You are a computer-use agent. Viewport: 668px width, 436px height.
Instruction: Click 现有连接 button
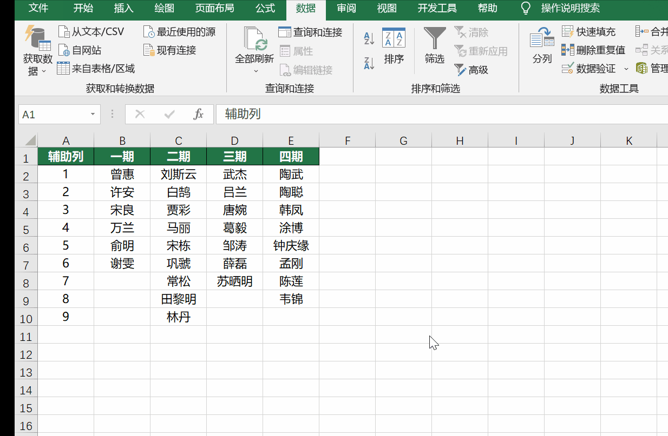click(170, 50)
